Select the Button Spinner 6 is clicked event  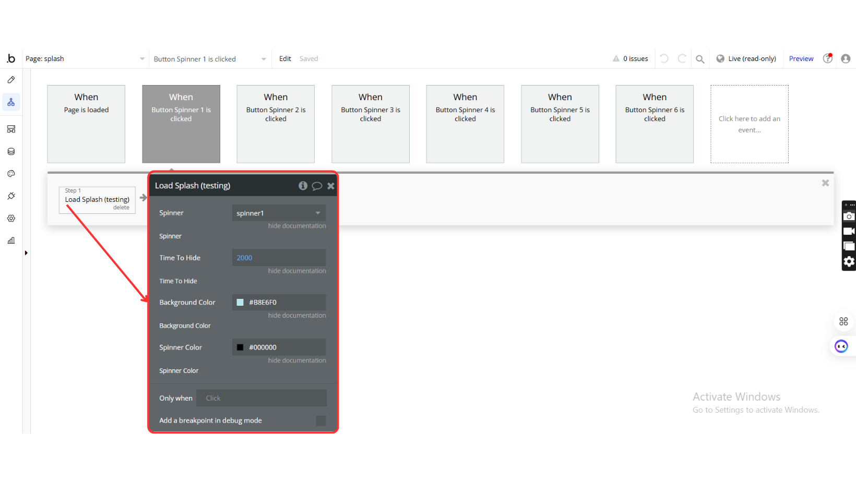pos(655,124)
